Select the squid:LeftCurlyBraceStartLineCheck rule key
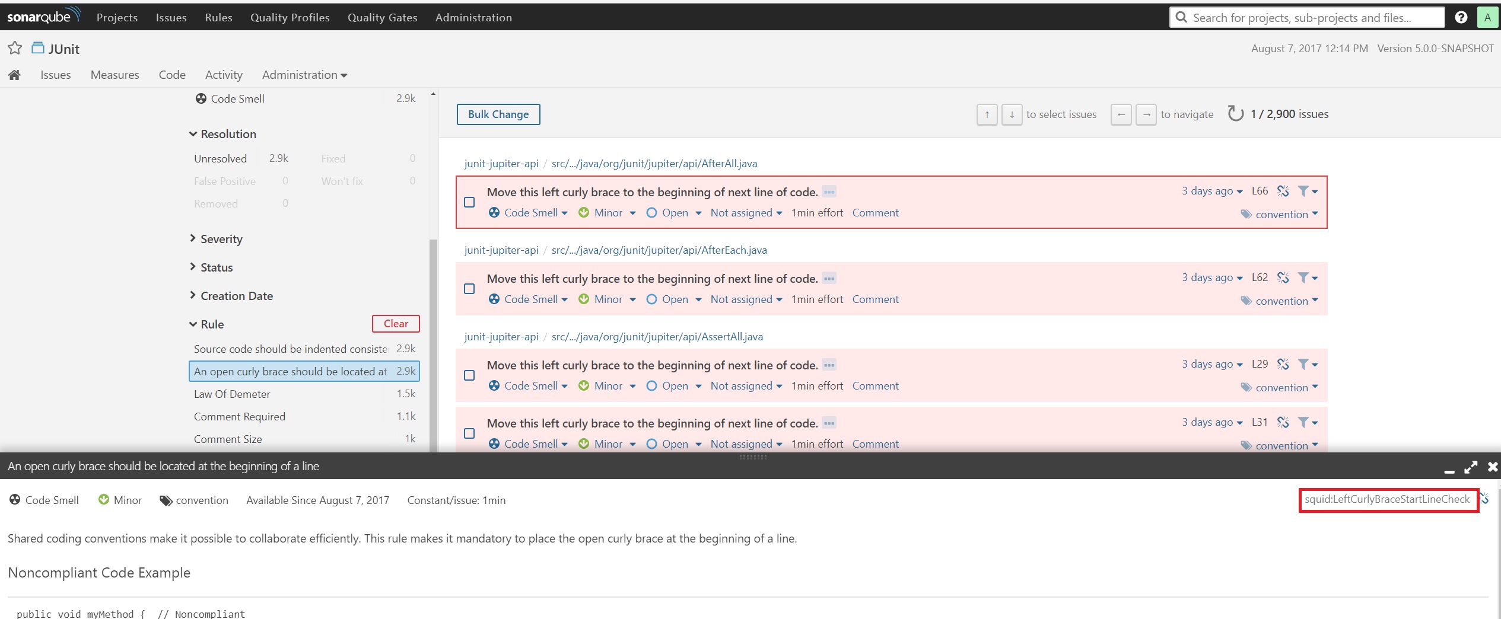The image size is (1501, 619). [1388, 499]
